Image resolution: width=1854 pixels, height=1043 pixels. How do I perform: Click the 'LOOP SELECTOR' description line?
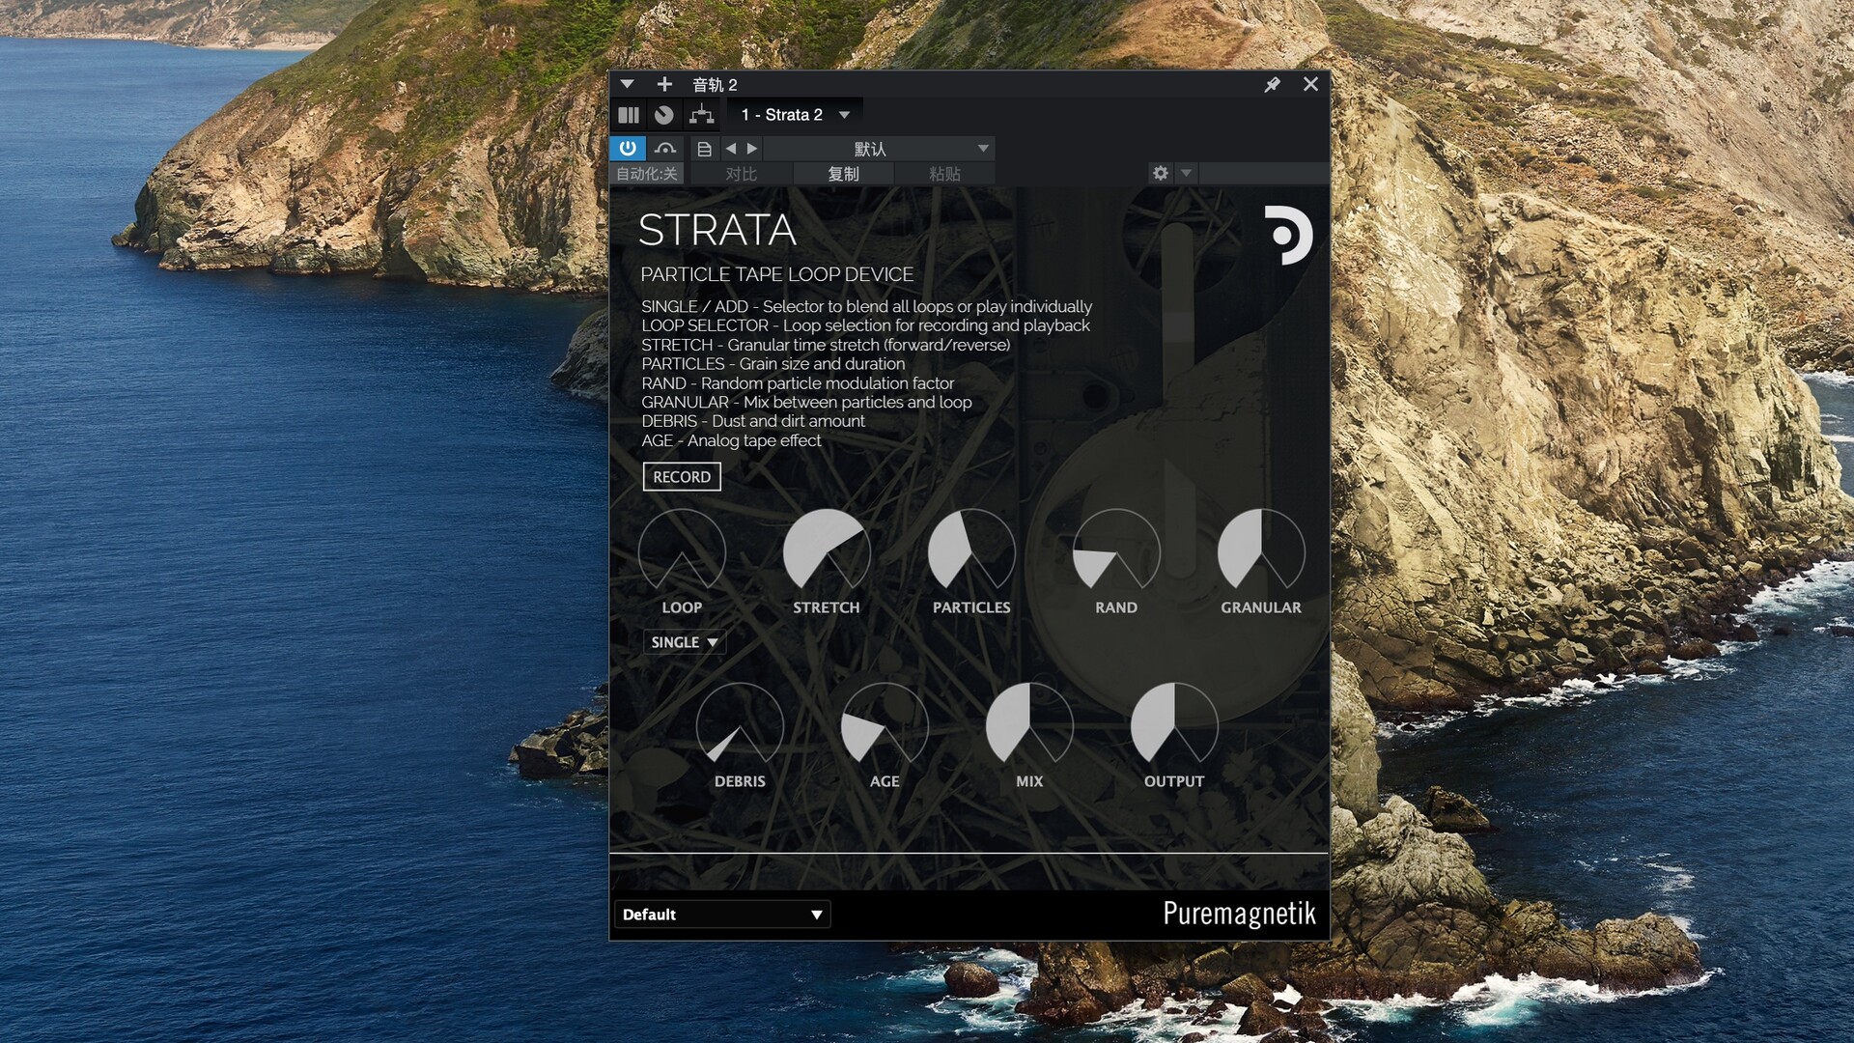865,325
